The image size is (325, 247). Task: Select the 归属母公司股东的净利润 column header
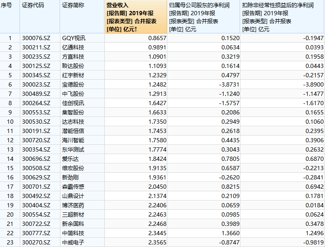pyautogui.click(x=204, y=17)
